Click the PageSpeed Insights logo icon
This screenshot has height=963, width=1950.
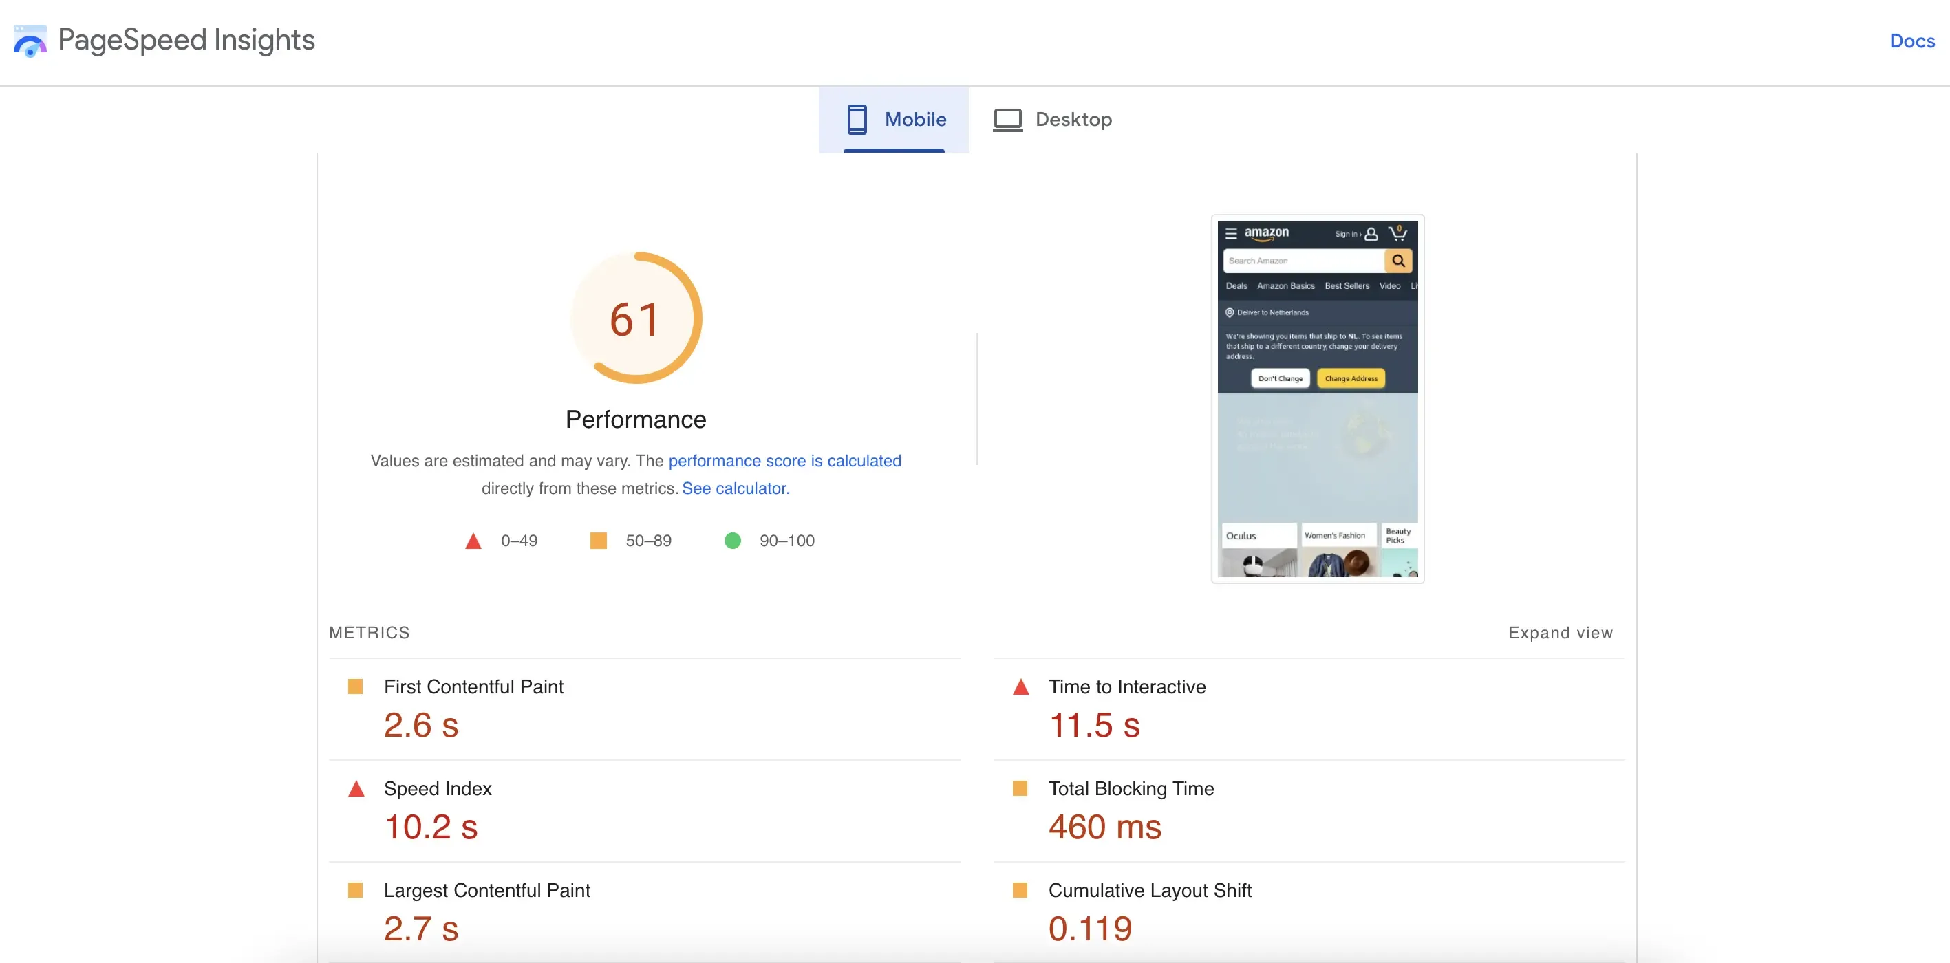(30, 41)
